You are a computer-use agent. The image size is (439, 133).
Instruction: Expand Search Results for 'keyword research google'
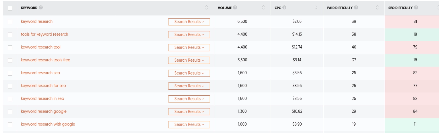click(189, 112)
